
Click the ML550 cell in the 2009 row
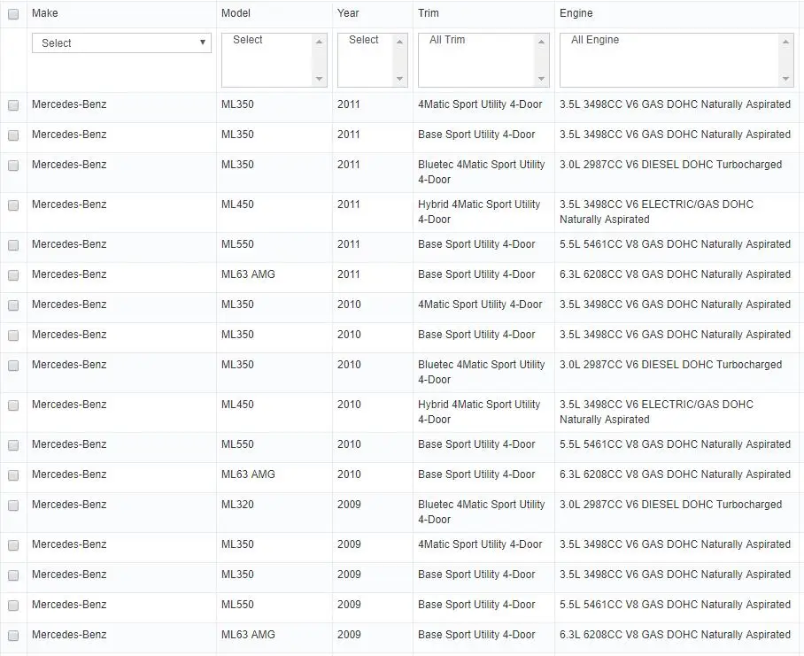(x=237, y=605)
